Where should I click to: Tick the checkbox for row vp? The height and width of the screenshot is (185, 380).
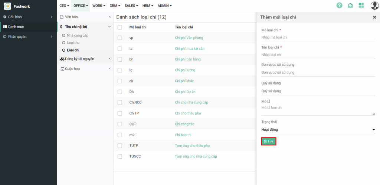click(119, 38)
